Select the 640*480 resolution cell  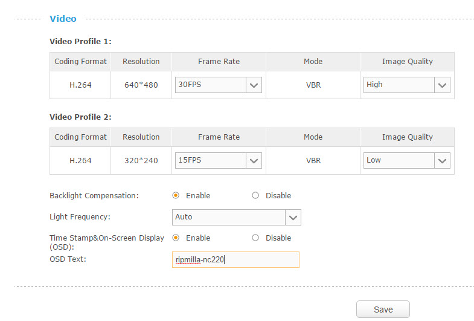141,85
